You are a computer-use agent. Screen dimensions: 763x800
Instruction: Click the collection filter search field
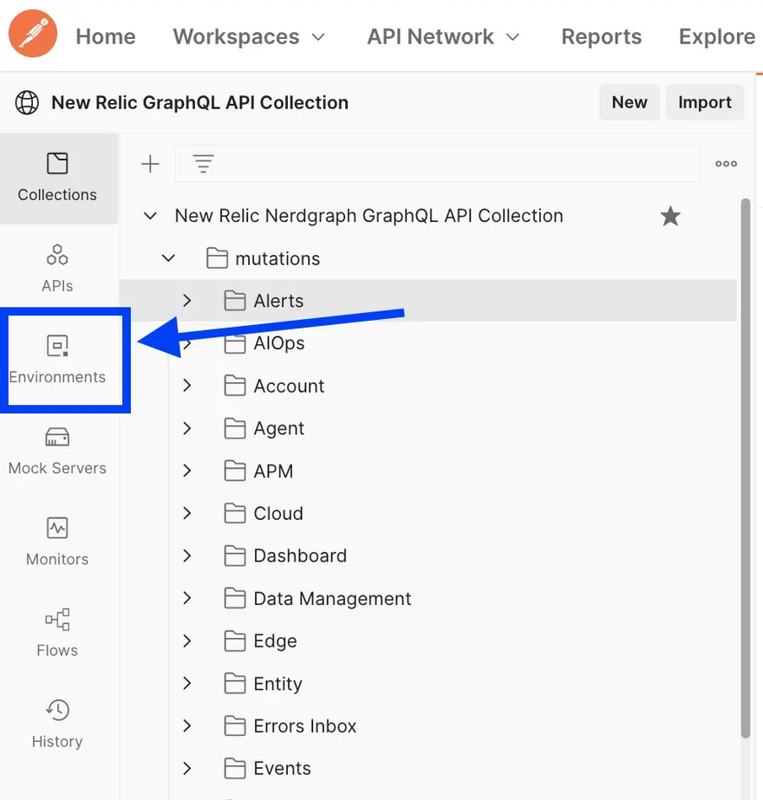(451, 164)
